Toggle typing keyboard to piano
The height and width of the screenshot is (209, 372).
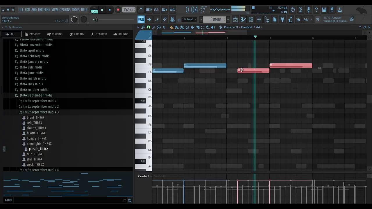click(x=141, y=19)
